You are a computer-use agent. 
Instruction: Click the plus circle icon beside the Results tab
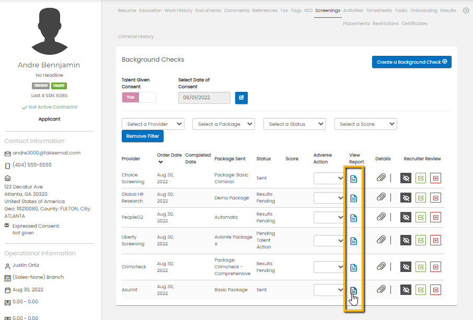point(466,10)
